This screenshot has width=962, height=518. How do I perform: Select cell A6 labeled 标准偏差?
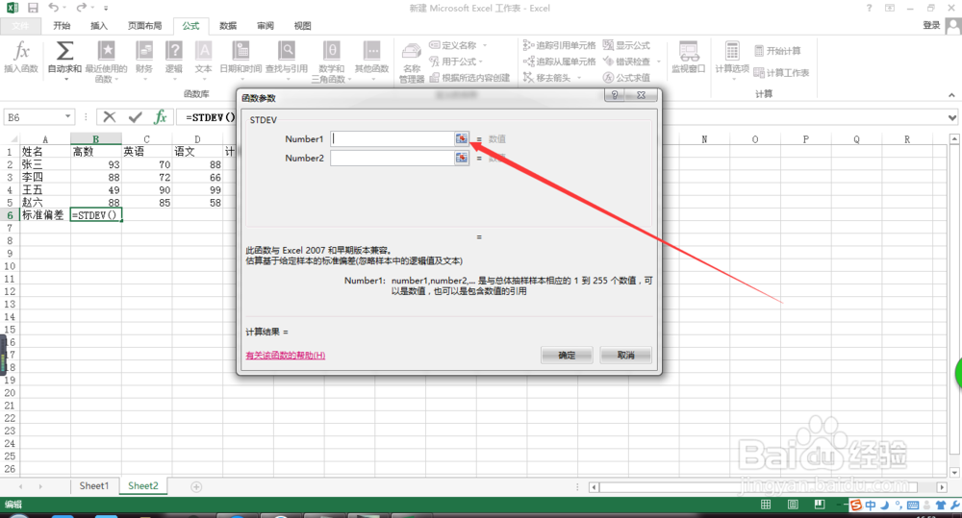pyautogui.click(x=45, y=215)
